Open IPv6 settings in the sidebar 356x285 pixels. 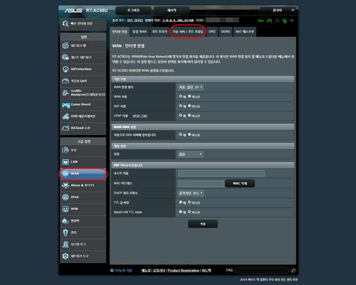click(x=83, y=197)
